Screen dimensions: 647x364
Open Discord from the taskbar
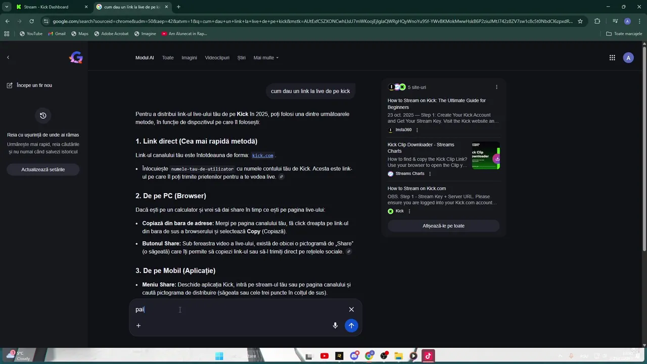(x=354, y=356)
